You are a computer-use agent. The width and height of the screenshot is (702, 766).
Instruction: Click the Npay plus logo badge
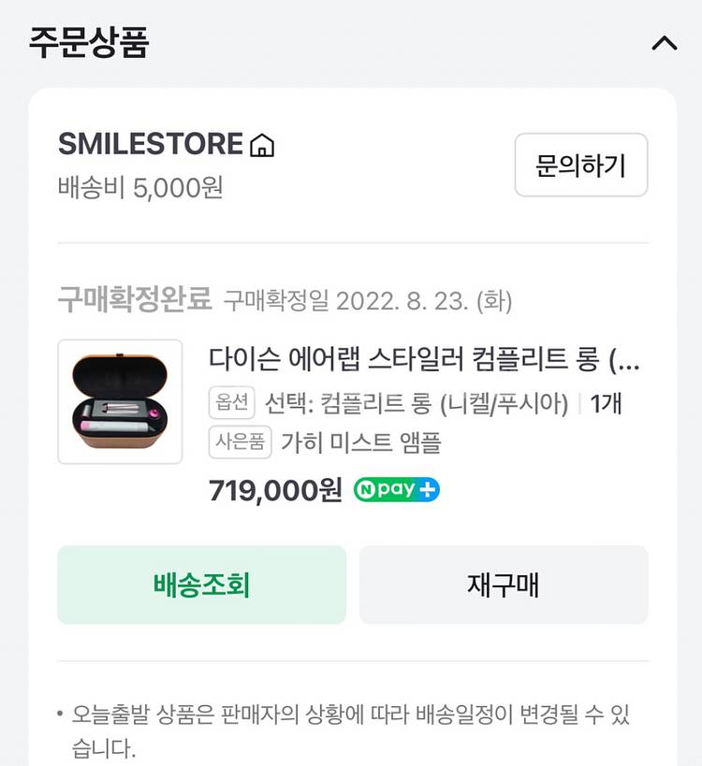[397, 489]
